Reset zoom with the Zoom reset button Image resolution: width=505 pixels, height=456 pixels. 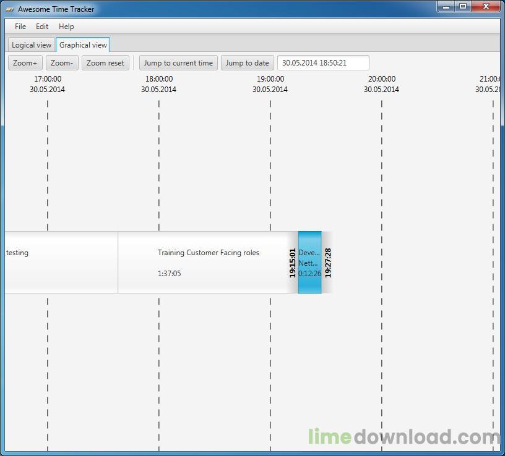pos(105,62)
